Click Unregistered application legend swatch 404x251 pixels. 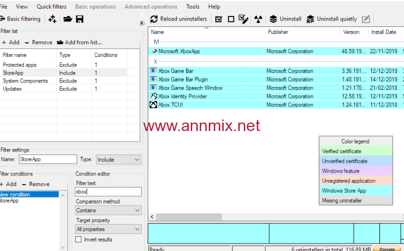point(356,180)
